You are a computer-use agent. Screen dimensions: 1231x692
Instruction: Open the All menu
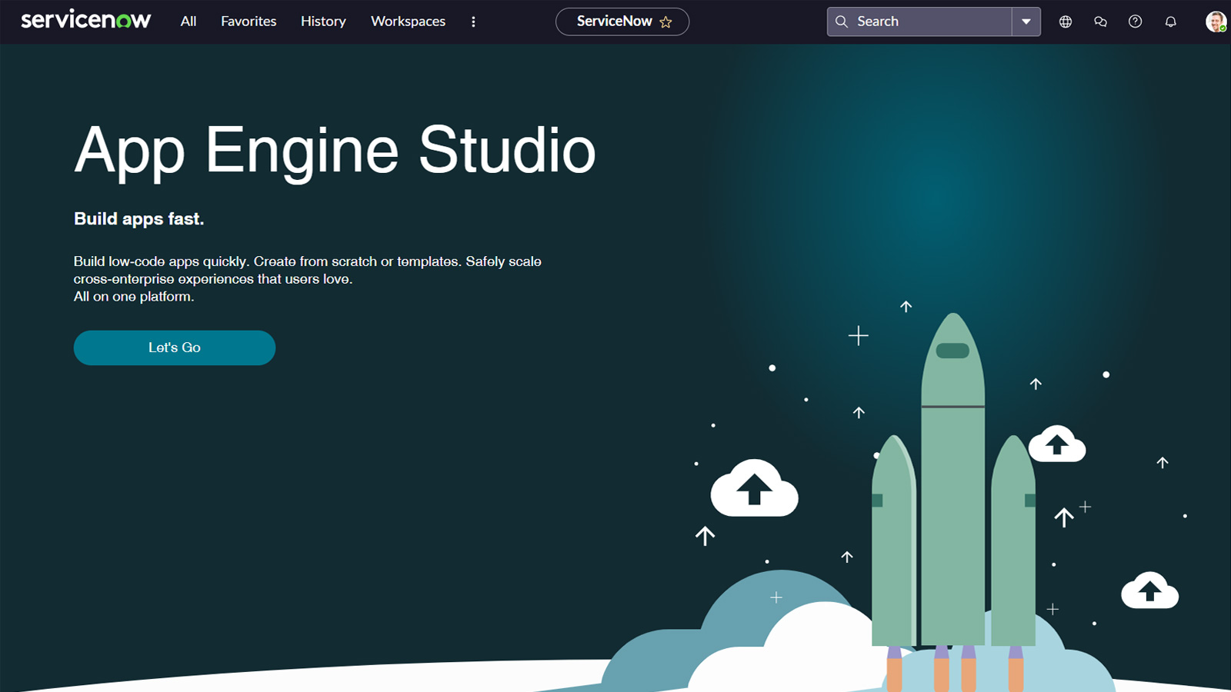point(188,22)
